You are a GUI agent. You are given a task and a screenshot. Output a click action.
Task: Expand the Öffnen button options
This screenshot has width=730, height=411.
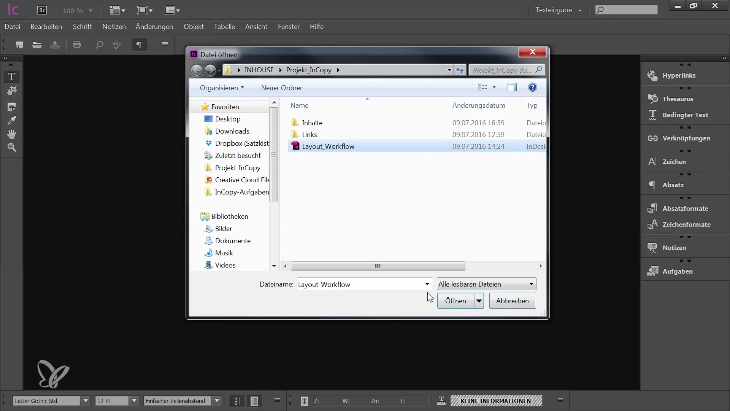point(479,301)
